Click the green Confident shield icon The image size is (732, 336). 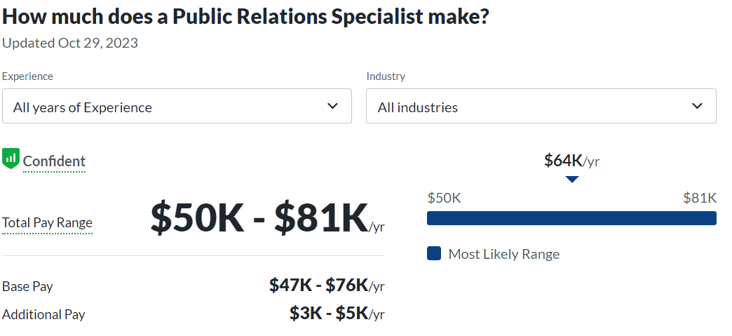click(11, 158)
